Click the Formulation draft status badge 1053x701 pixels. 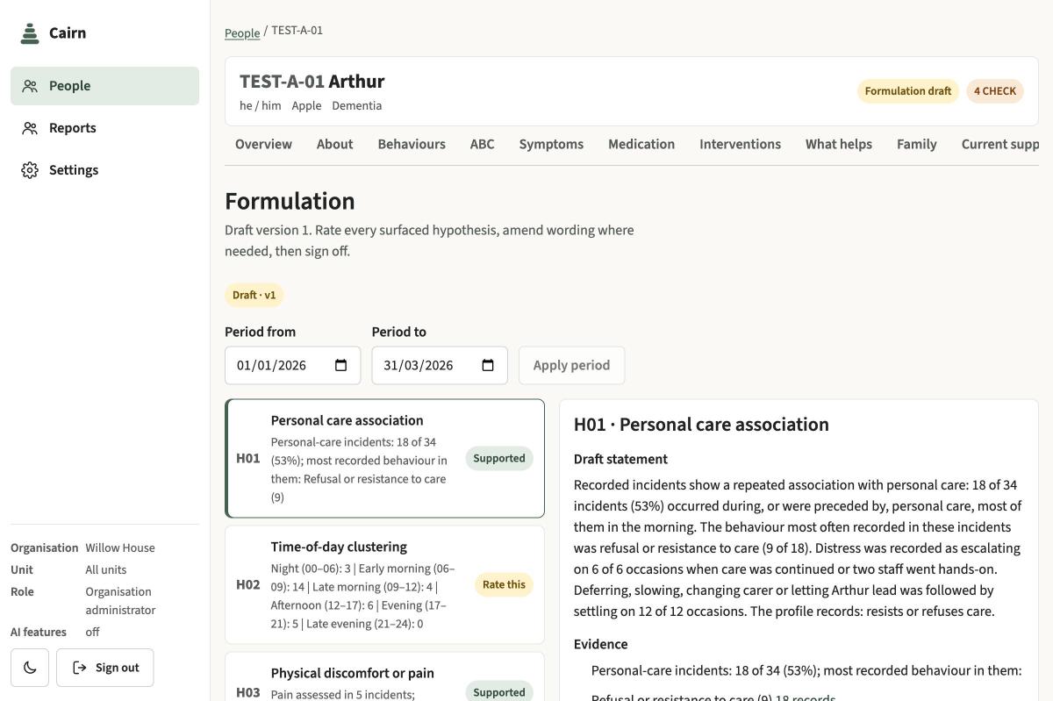(x=908, y=91)
